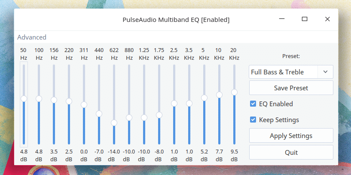
Task: Click the 100 Hz slider knob
Action: pos(39,98)
